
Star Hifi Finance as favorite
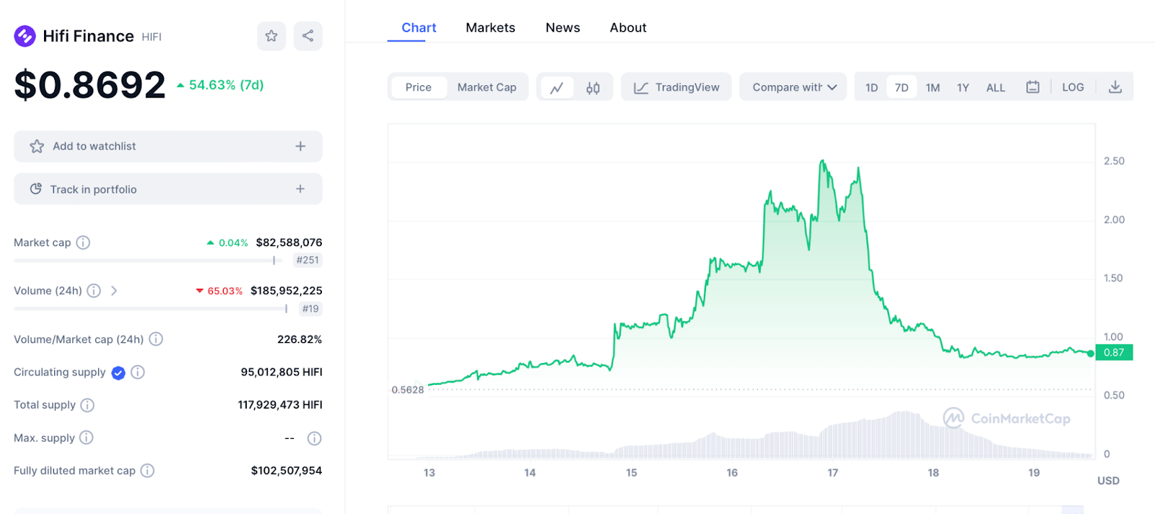pos(271,36)
